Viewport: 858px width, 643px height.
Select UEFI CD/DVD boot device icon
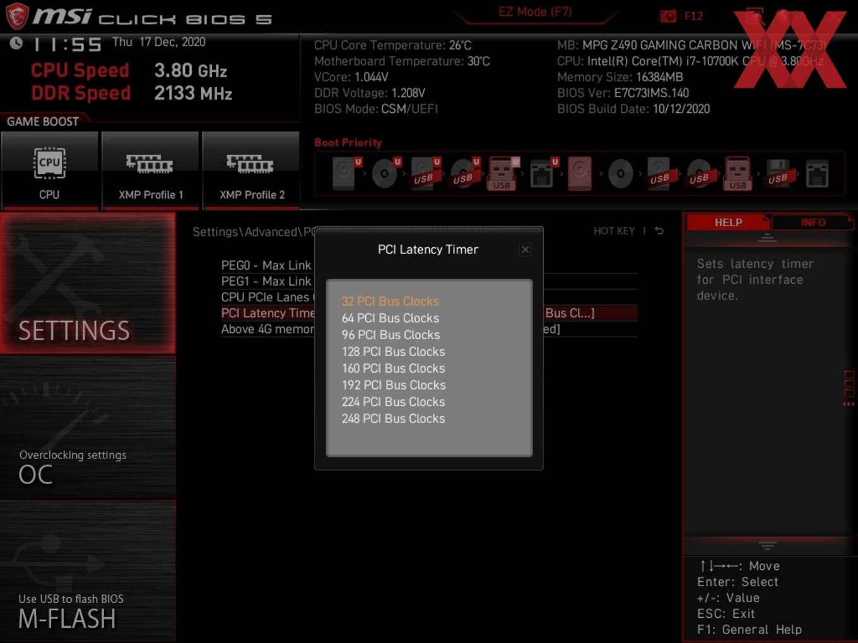385,173
